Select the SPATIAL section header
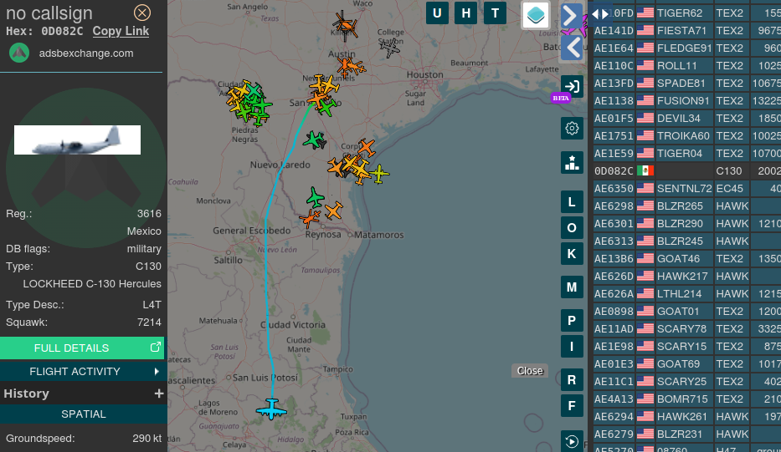 point(83,414)
